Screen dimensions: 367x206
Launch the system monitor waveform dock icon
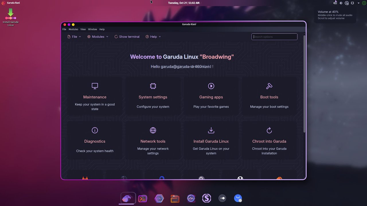pyautogui.click(x=191, y=198)
